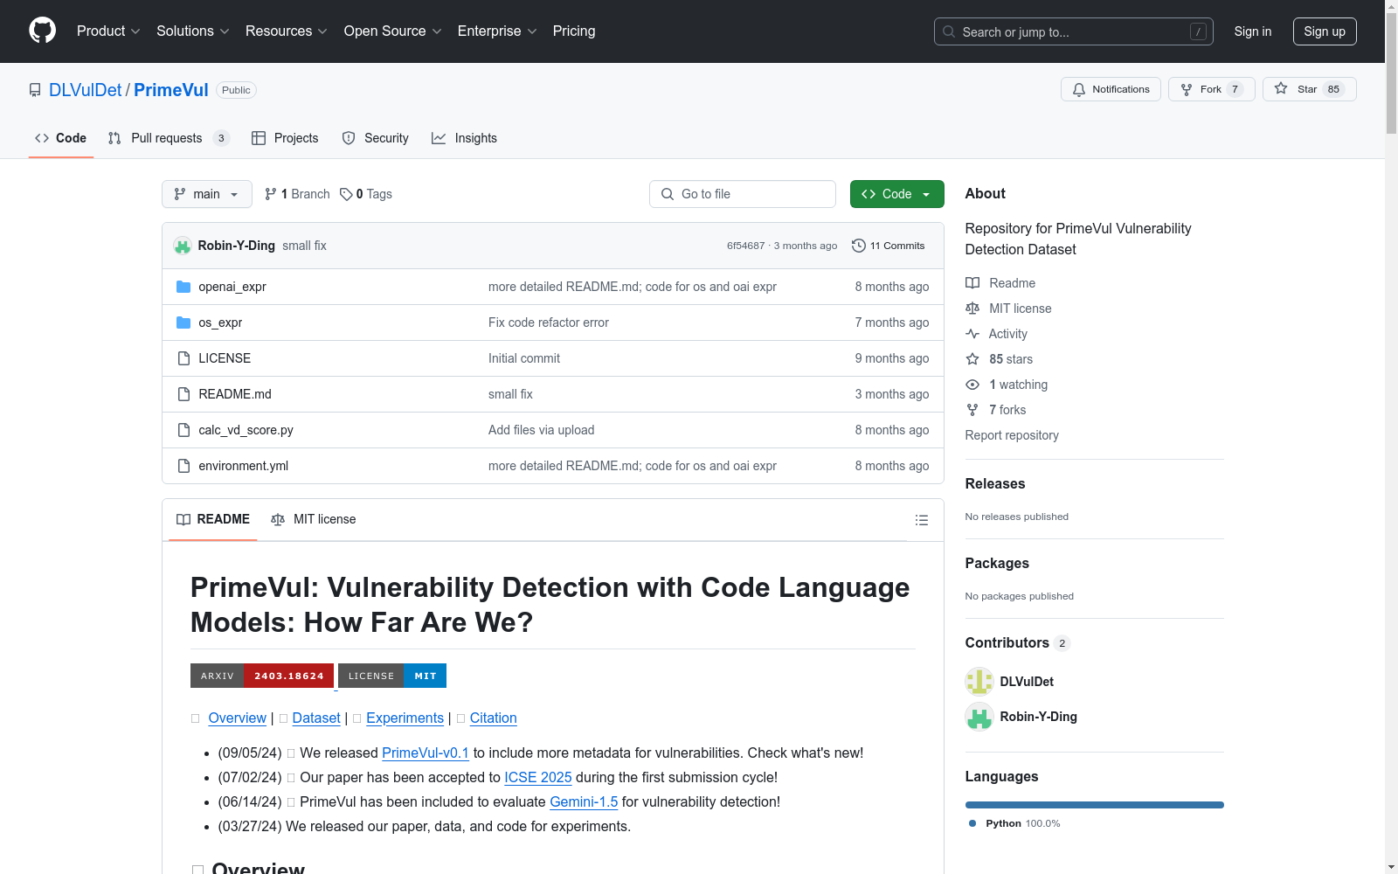View the 0 Tags link

coord(366,194)
